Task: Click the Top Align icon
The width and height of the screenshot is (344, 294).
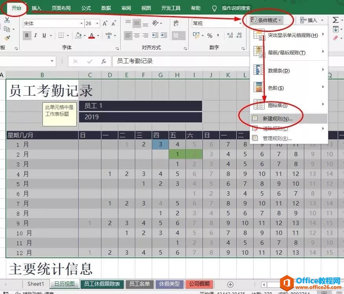Action: click(x=128, y=22)
